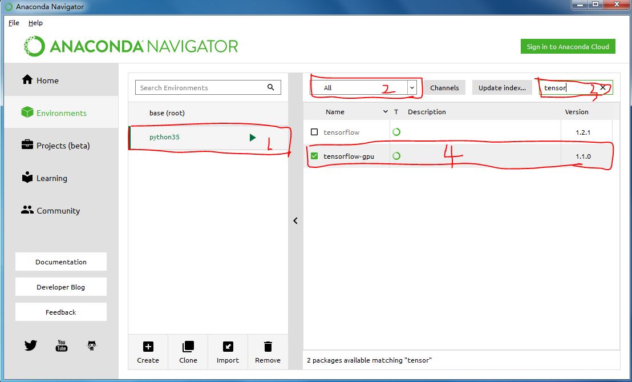Screen dimensions: 632x382
Task: Click the Home house icon
Action: 27,79
